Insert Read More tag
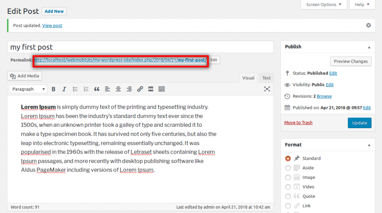 tap(151, 89)
